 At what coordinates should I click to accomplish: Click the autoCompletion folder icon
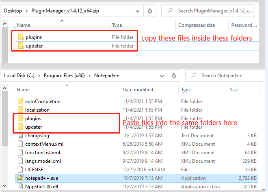20,101
